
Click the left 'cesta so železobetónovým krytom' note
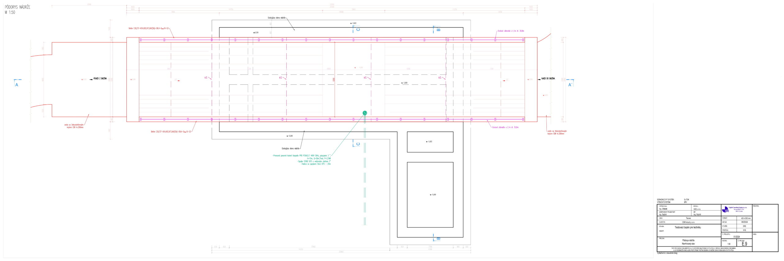click(x=73, y=126)
